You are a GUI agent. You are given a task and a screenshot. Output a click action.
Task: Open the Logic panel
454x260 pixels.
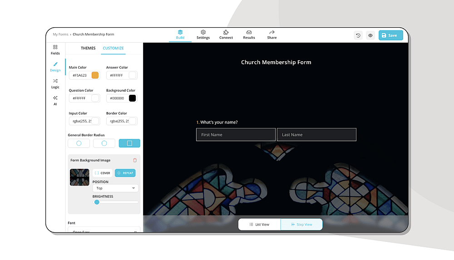click(x=55, y=83)
